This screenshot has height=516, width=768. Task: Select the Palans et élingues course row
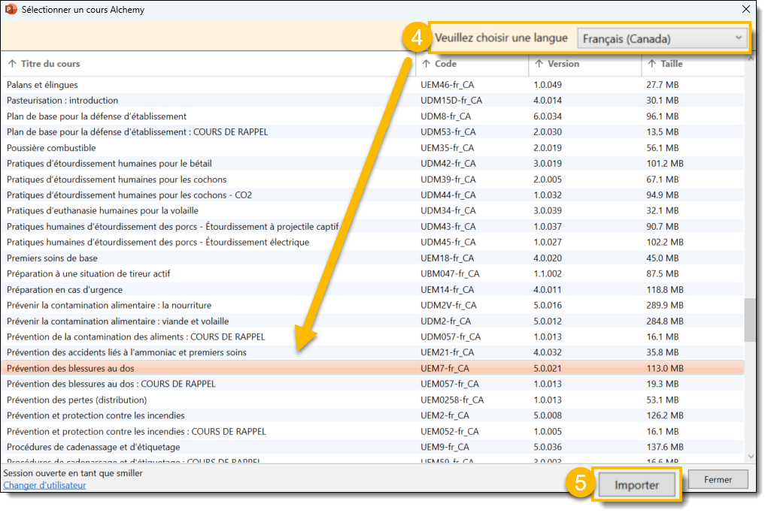tap(42, 85)
